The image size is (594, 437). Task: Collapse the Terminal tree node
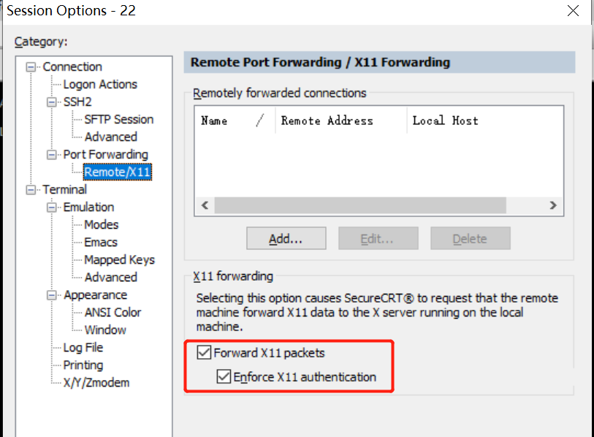[x=31, y=190]
